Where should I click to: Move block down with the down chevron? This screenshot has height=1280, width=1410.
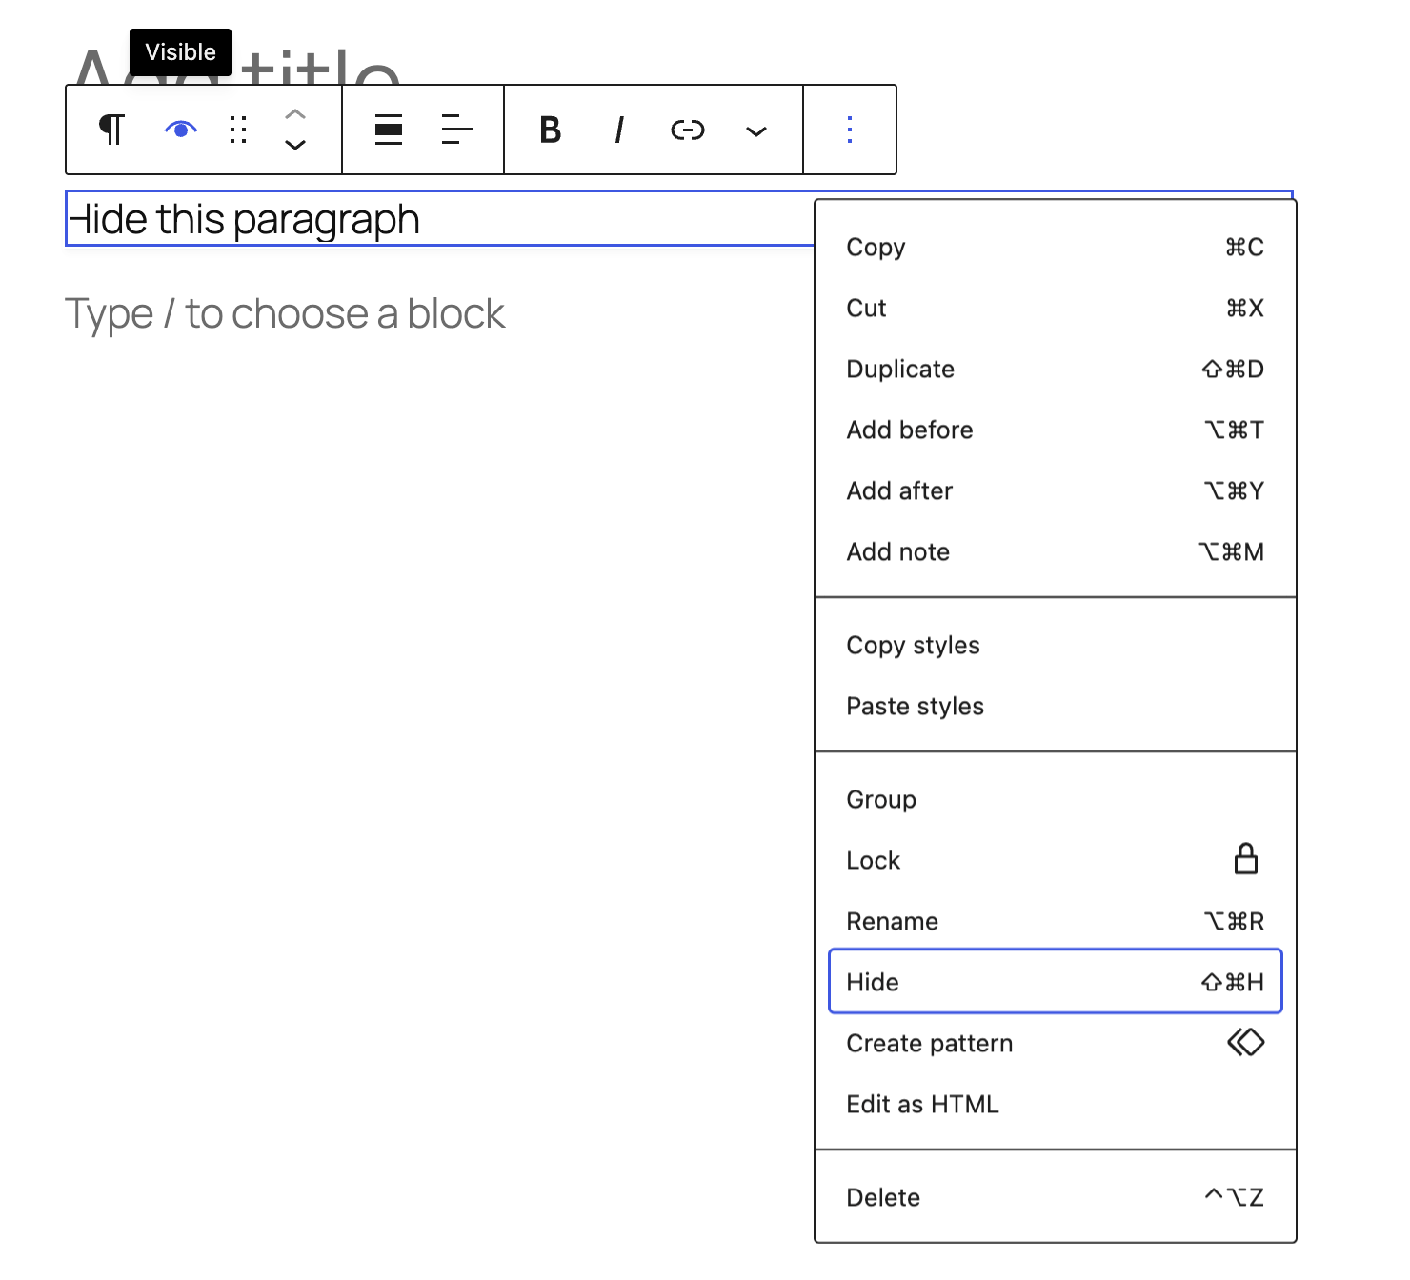tap(295, 145)
